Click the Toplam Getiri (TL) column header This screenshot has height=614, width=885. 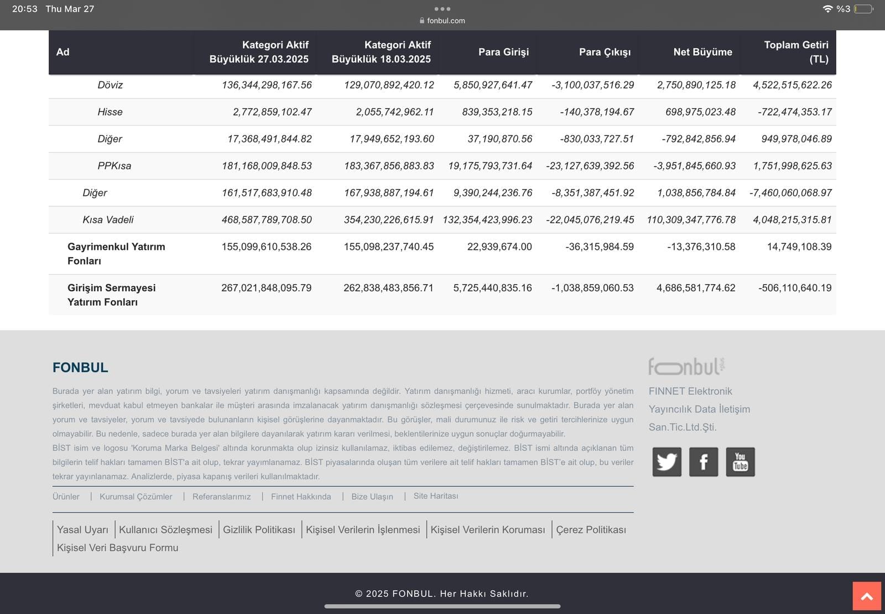point(795,52)
